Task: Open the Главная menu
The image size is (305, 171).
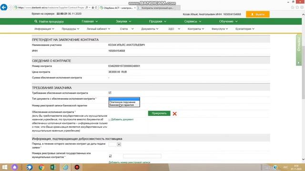Action: (90, 21)
